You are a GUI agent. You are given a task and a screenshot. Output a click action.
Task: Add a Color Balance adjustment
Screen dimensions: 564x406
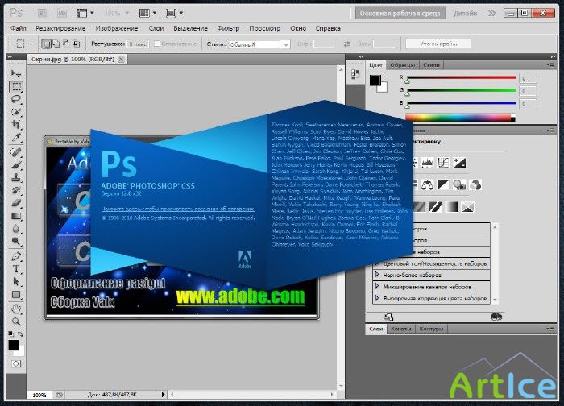427,184
